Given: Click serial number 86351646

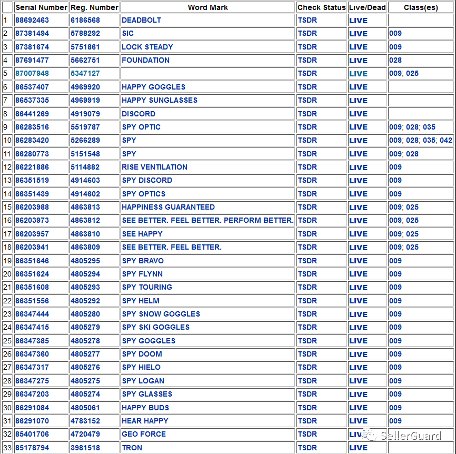Looking at the screenshot, I should click(32, 261).
